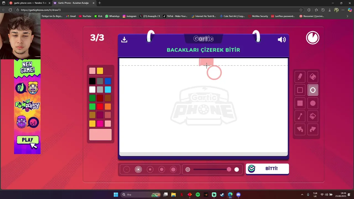
Task: Select the eraser tool
Action: coord(313,77)
